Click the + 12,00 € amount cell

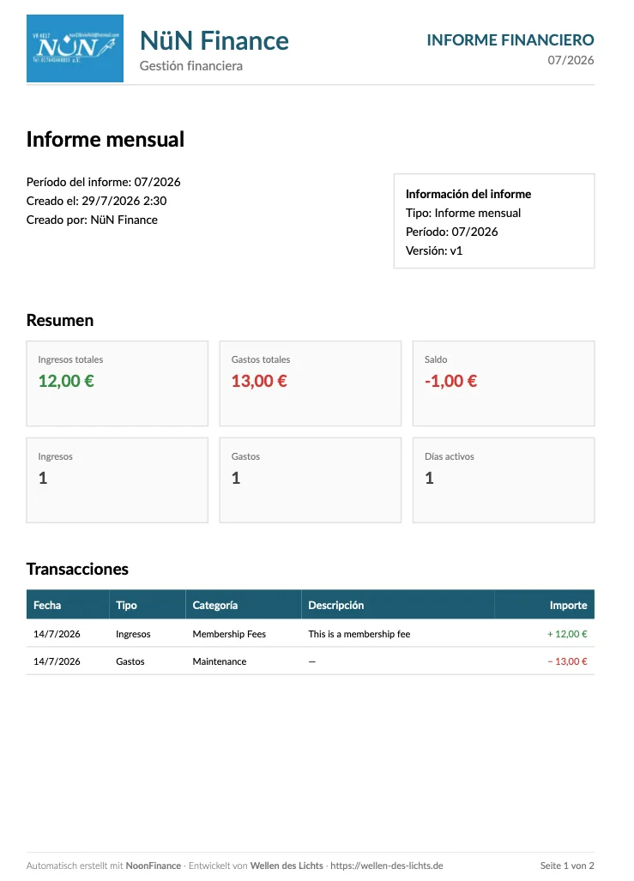pos(567,634)
